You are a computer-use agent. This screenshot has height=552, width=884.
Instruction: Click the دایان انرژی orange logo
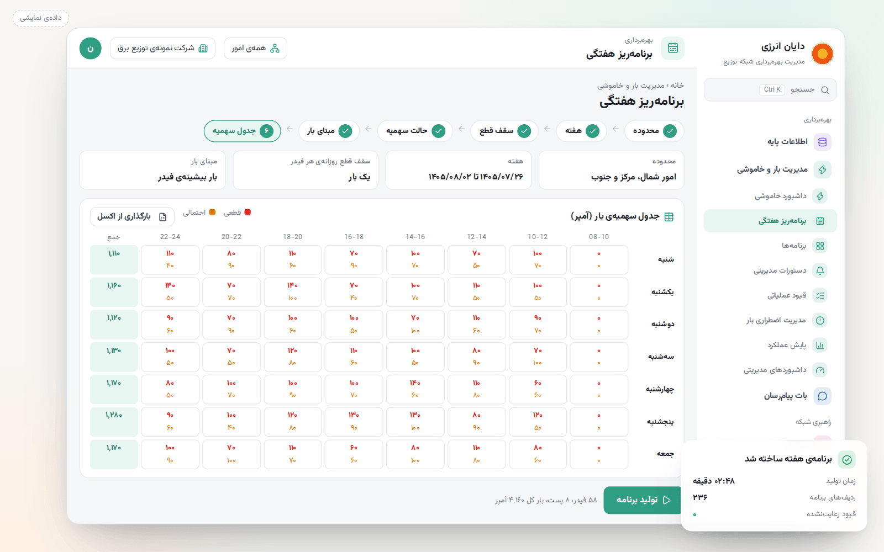coord(822,54)
